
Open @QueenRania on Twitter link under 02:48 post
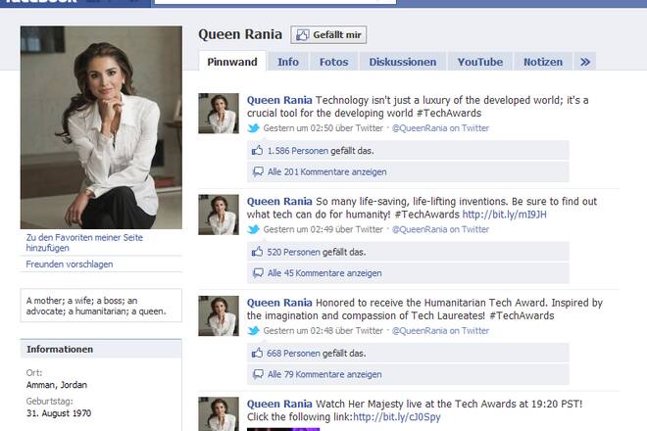tap(440, 331)
